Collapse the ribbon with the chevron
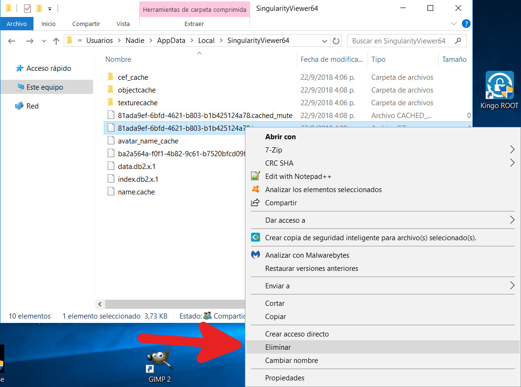The width and height of the screenshot is (521, 387). [454, 24]
